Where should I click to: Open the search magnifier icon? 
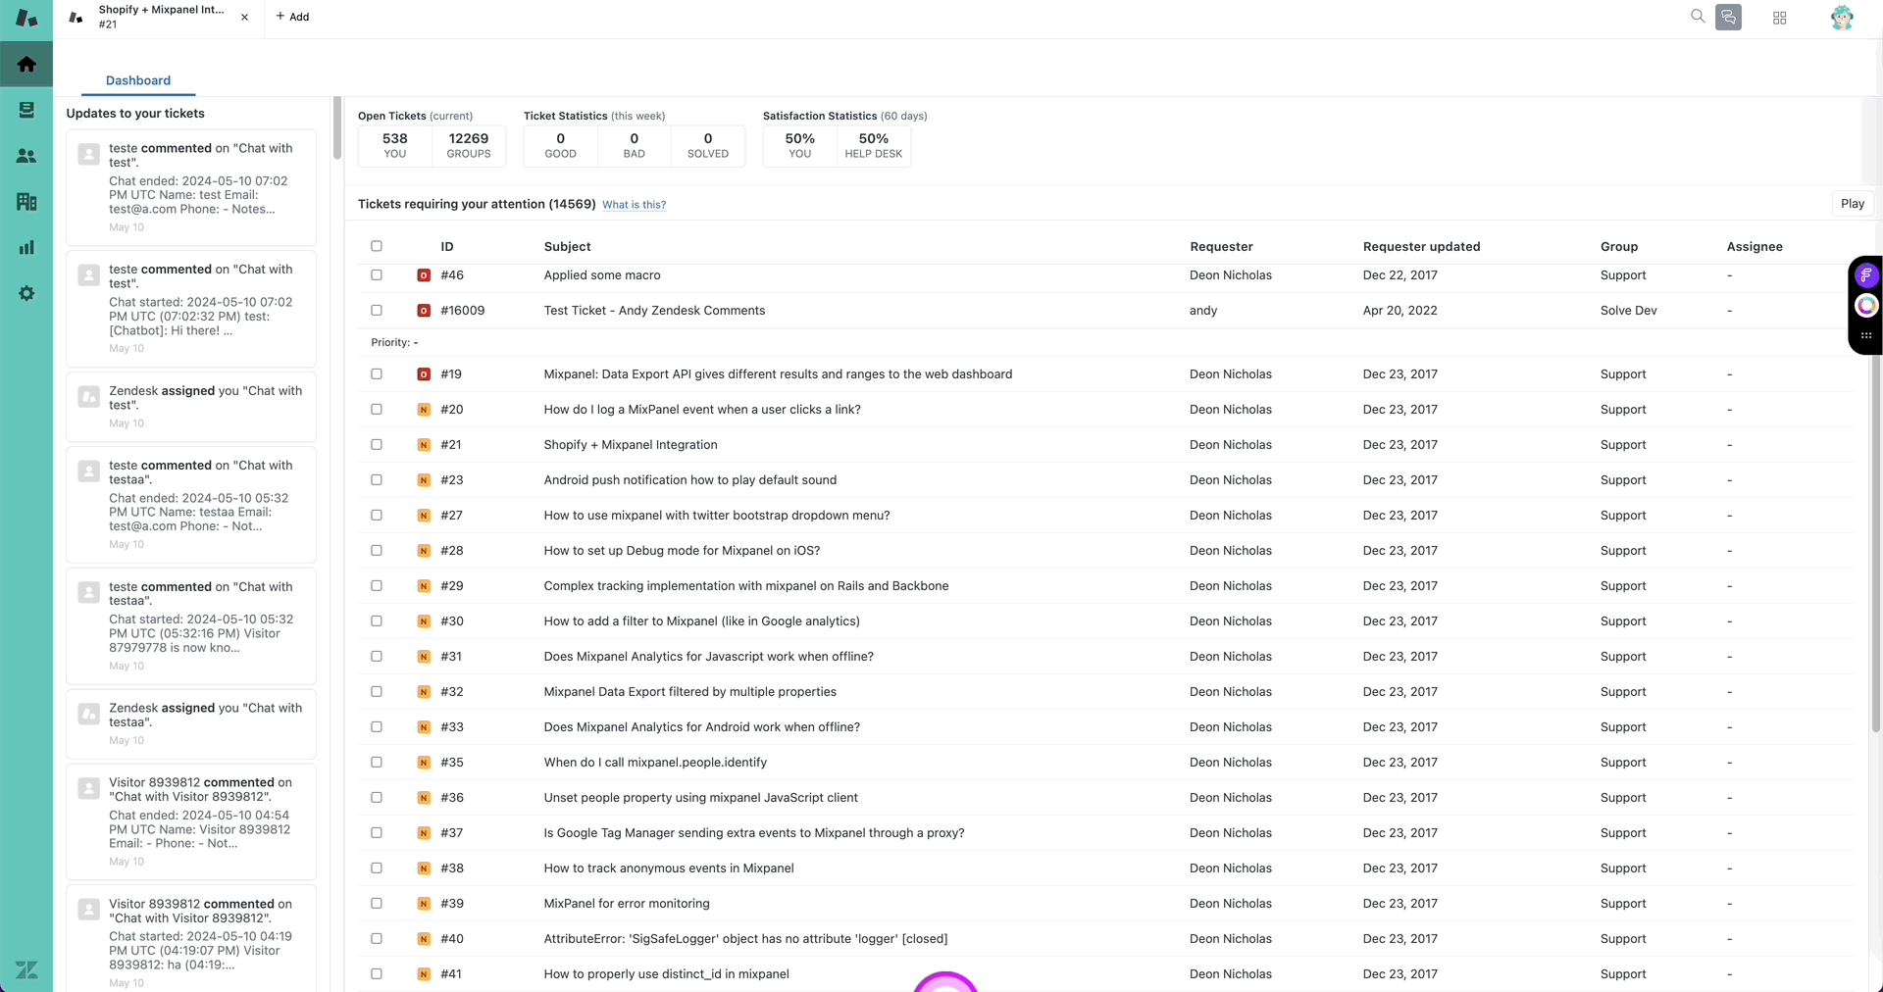pos(1698,16)
